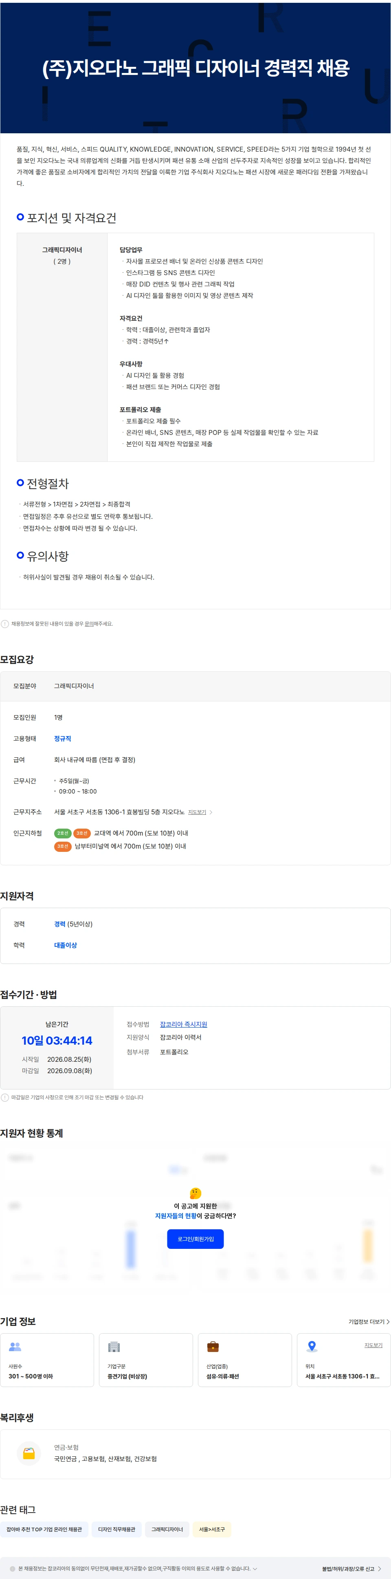
Task: Click the briefcase icon in the 산업(업종) card
Action: (x=213, y=1347)
